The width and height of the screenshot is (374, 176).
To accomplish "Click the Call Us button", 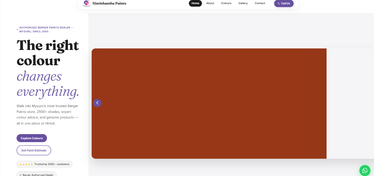I will point(284,3).
